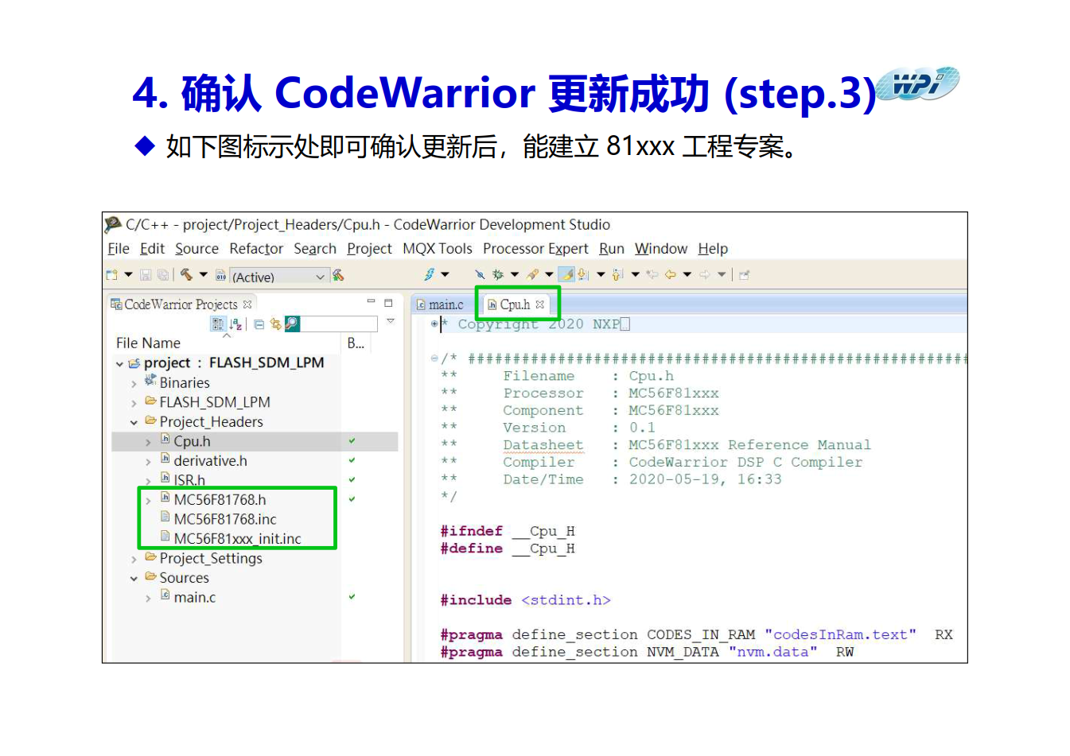Open the Processor Expert menu

click(x=535, y=249)
